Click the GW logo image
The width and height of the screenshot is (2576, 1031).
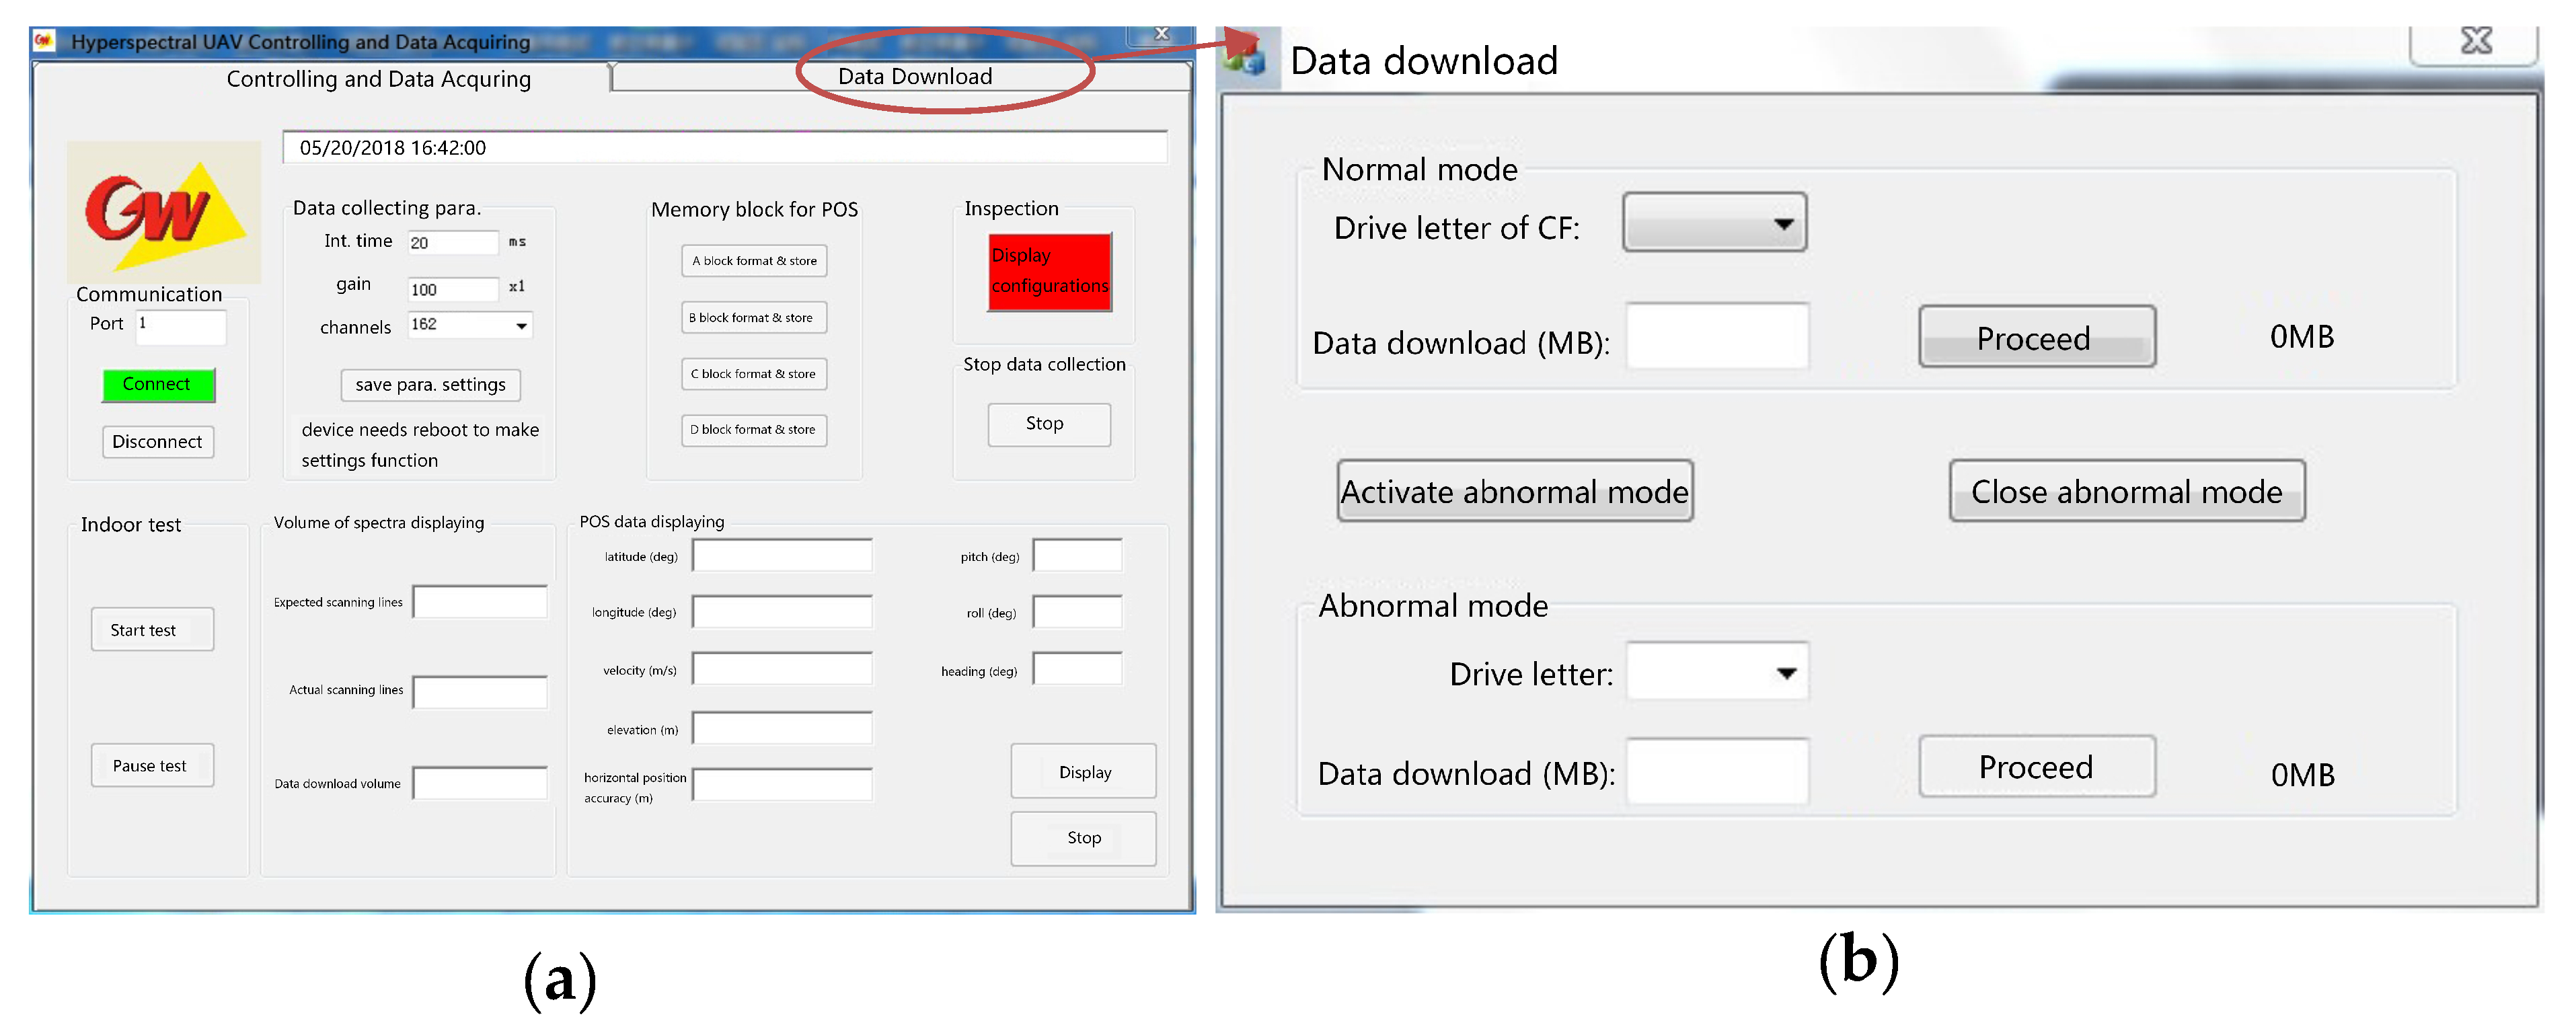[164, 211]
